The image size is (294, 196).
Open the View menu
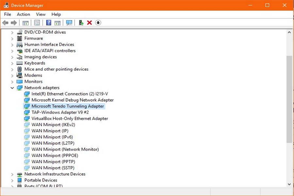[41, 14]
